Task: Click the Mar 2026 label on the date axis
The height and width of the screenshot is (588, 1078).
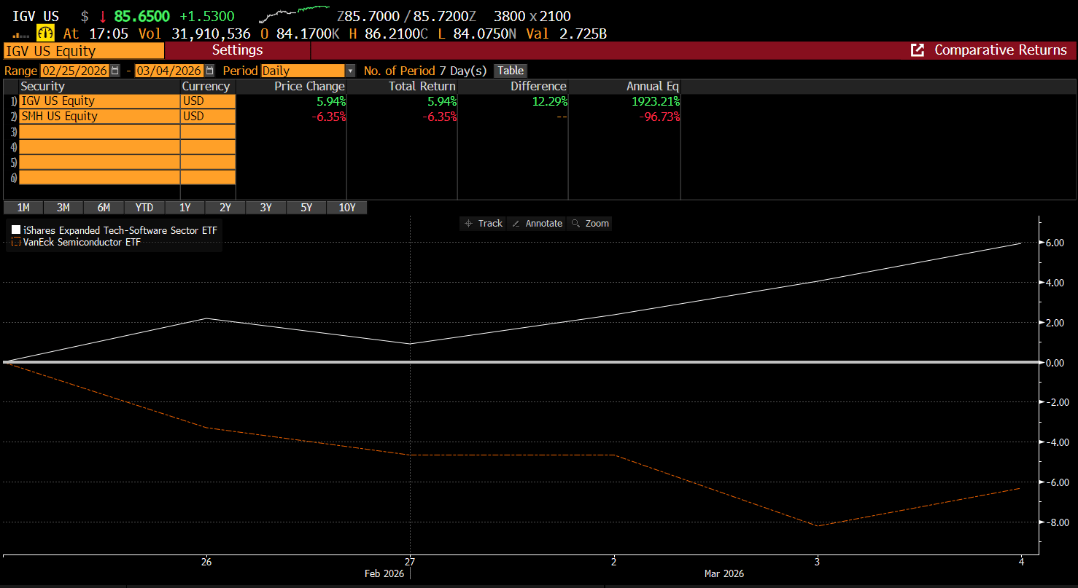Action: click(724, 573)
